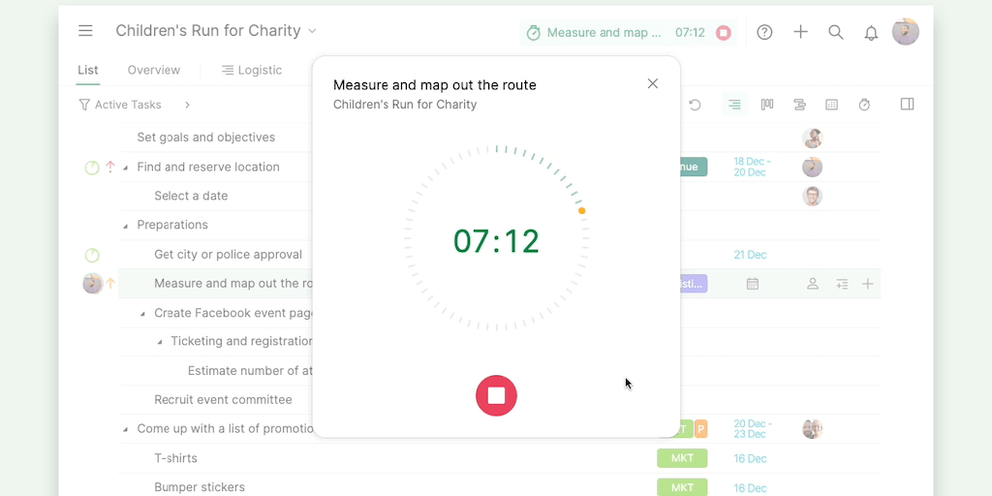Toggle status circle for Find and reserve location
Image resolution: width=992 pixels, height=496 pixels.
92,168
